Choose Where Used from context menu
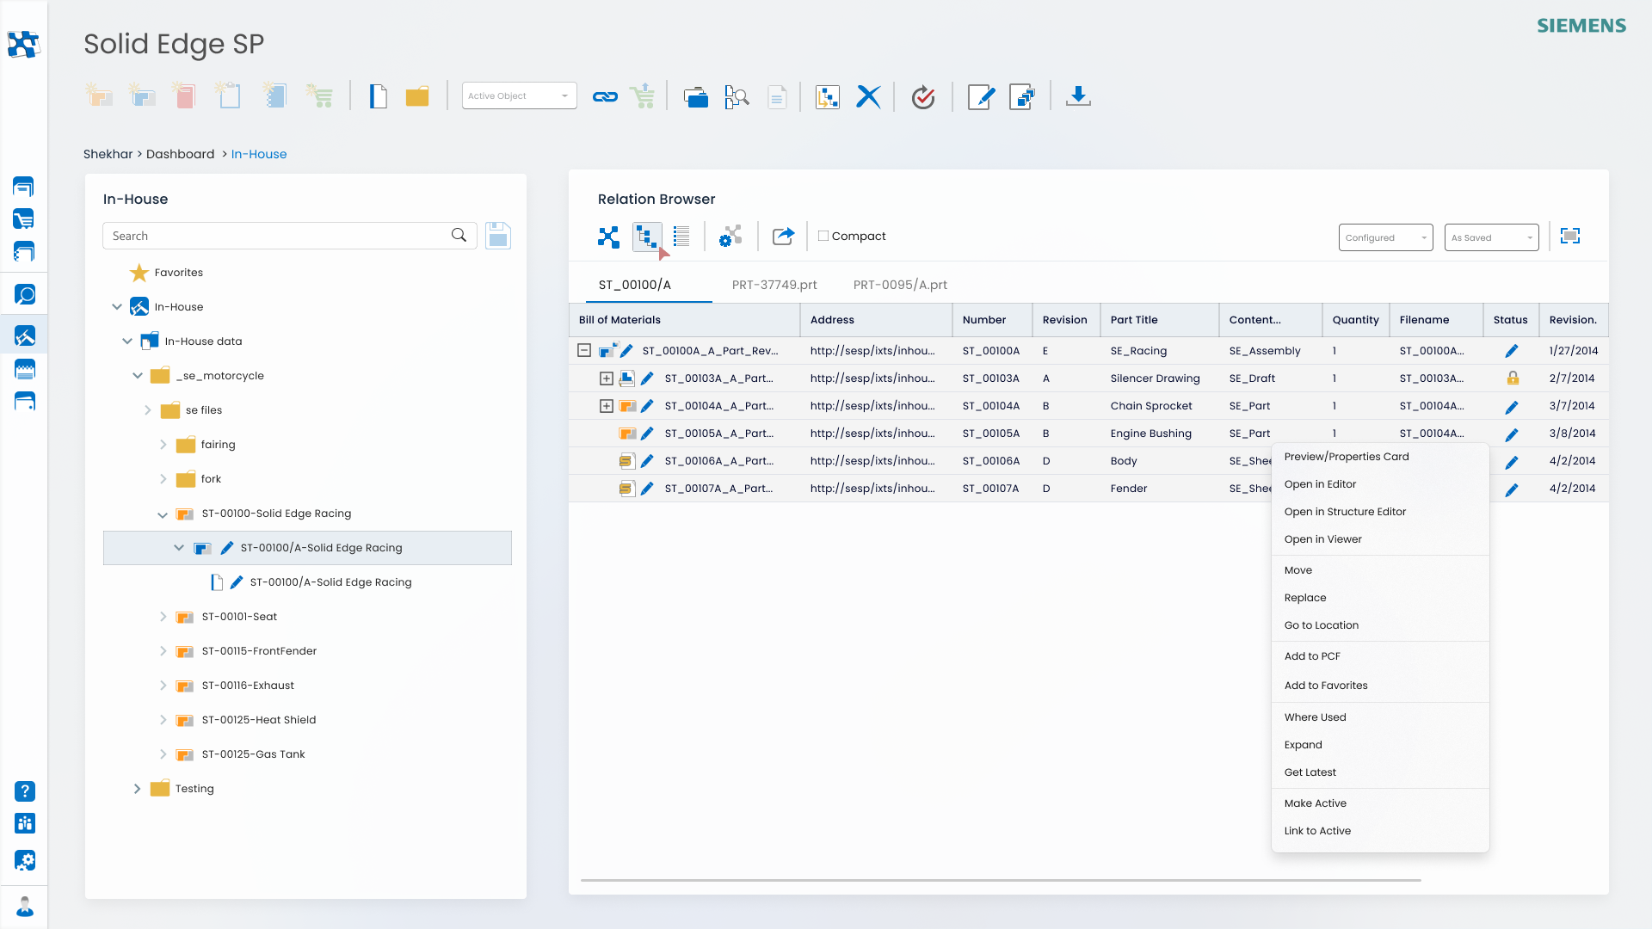The height and width of the screenshot is (929, 1652). (1315, 717)
